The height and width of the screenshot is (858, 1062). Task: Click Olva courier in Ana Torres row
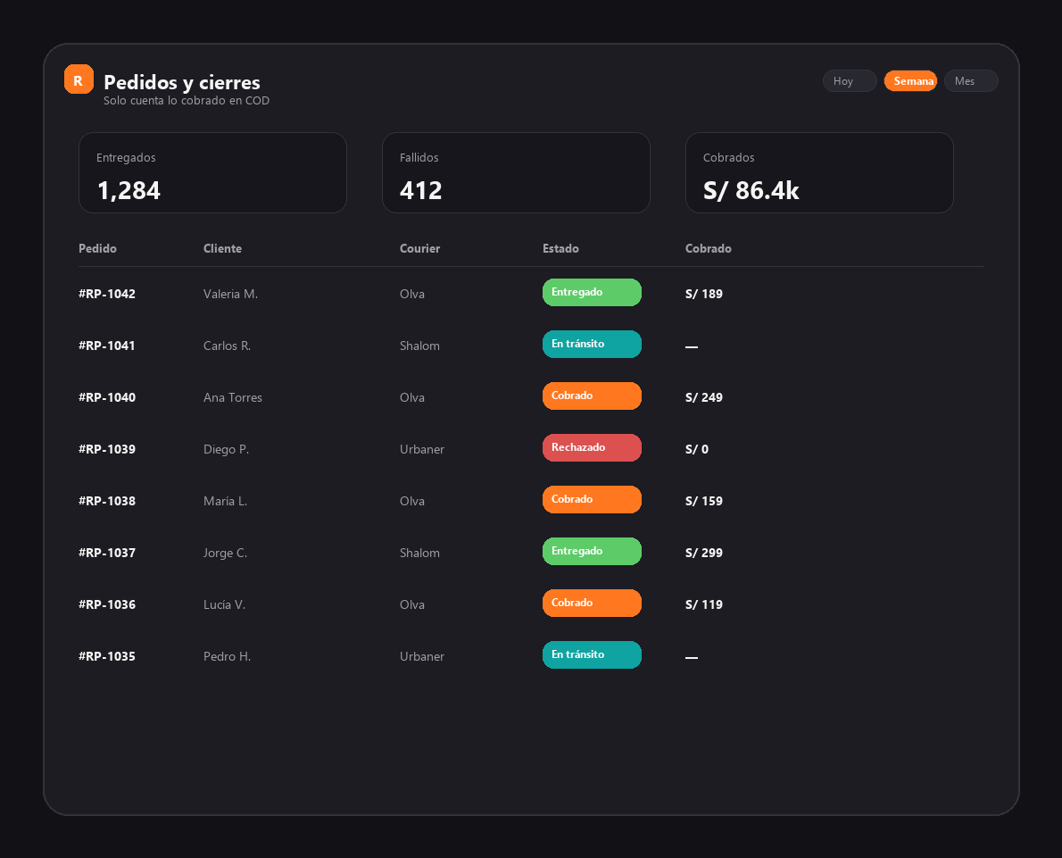click(x=411, y=398)
